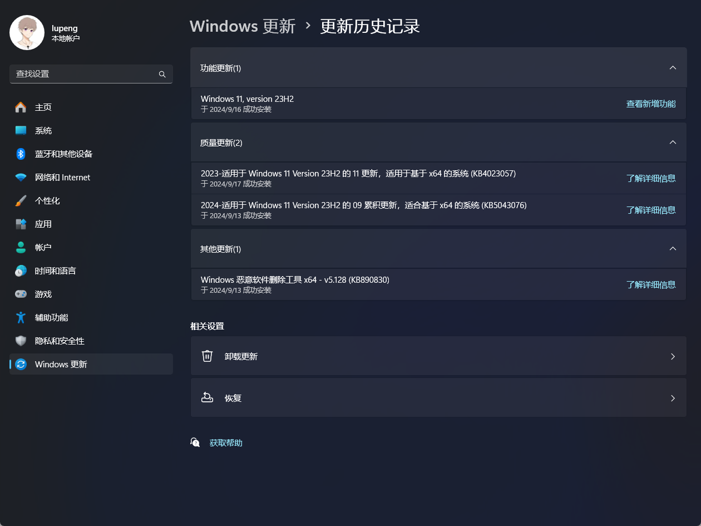
Task: Click the Bluetooth icon in sidebar
Action: [x=21, y=154]
